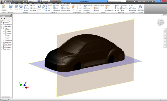This screenshot has width=167, height=101.
Task: Click the browser find binoculars icon
Action: [4, 19]
